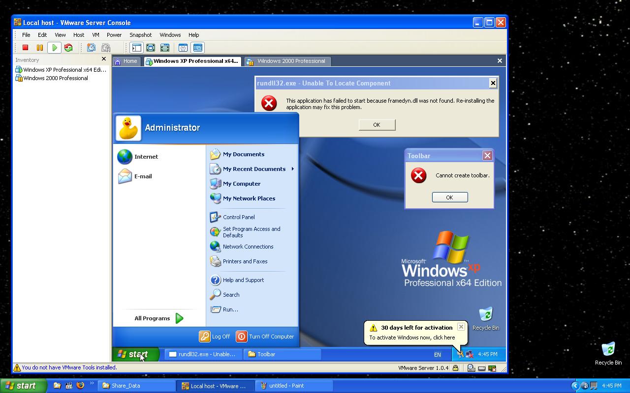Click Turn Off Computer button

(x=265, y=337)
